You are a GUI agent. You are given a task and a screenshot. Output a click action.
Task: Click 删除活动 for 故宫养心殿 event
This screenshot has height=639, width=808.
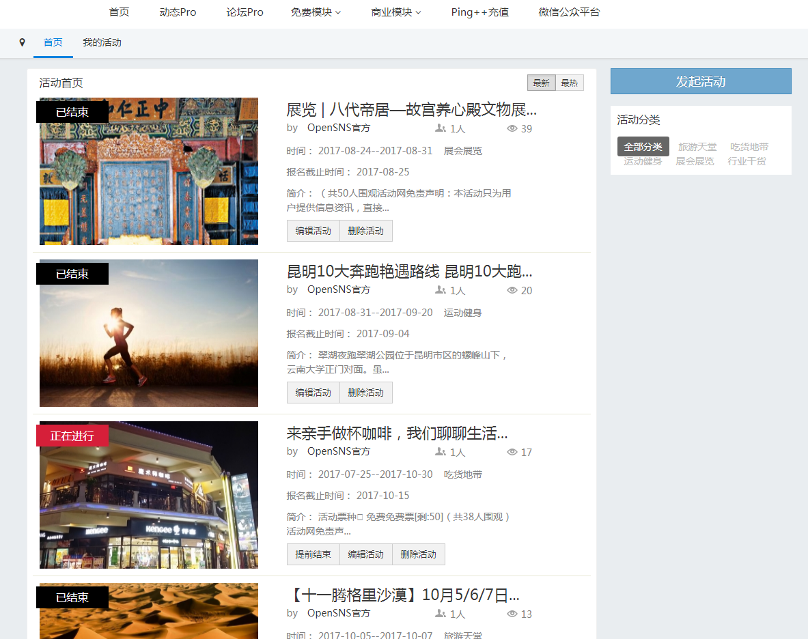point(366,231)
